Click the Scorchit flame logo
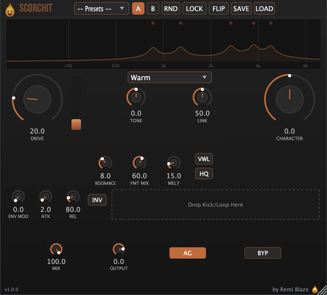The width and height of the screenshot is (327, 295). [x=10, y=9]
